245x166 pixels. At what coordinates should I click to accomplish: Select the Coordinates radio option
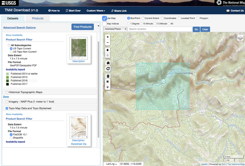coord(162,18)
